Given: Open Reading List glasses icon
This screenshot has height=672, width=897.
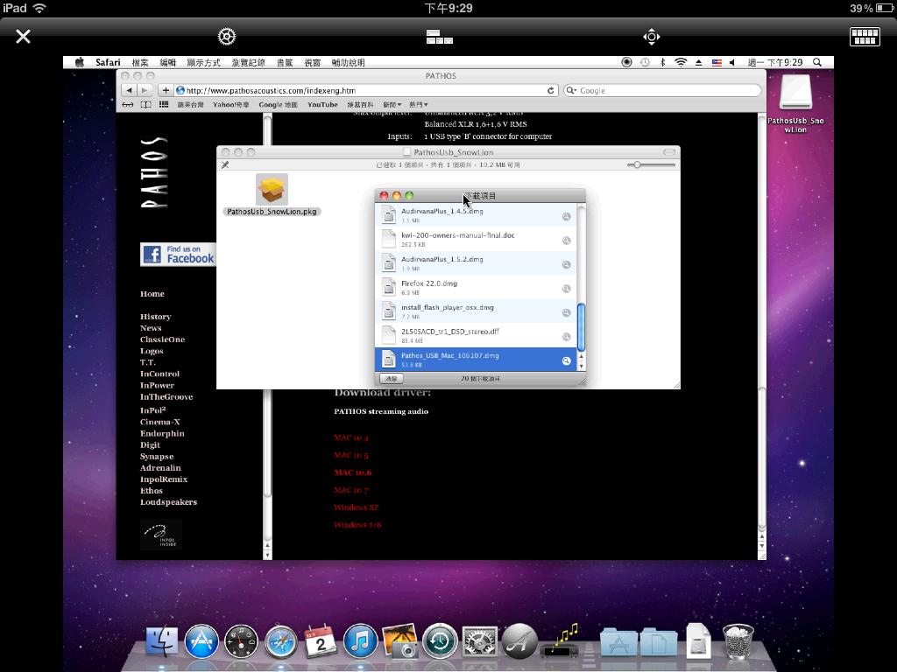Looking at the screenshot, I should pos(128,105).
